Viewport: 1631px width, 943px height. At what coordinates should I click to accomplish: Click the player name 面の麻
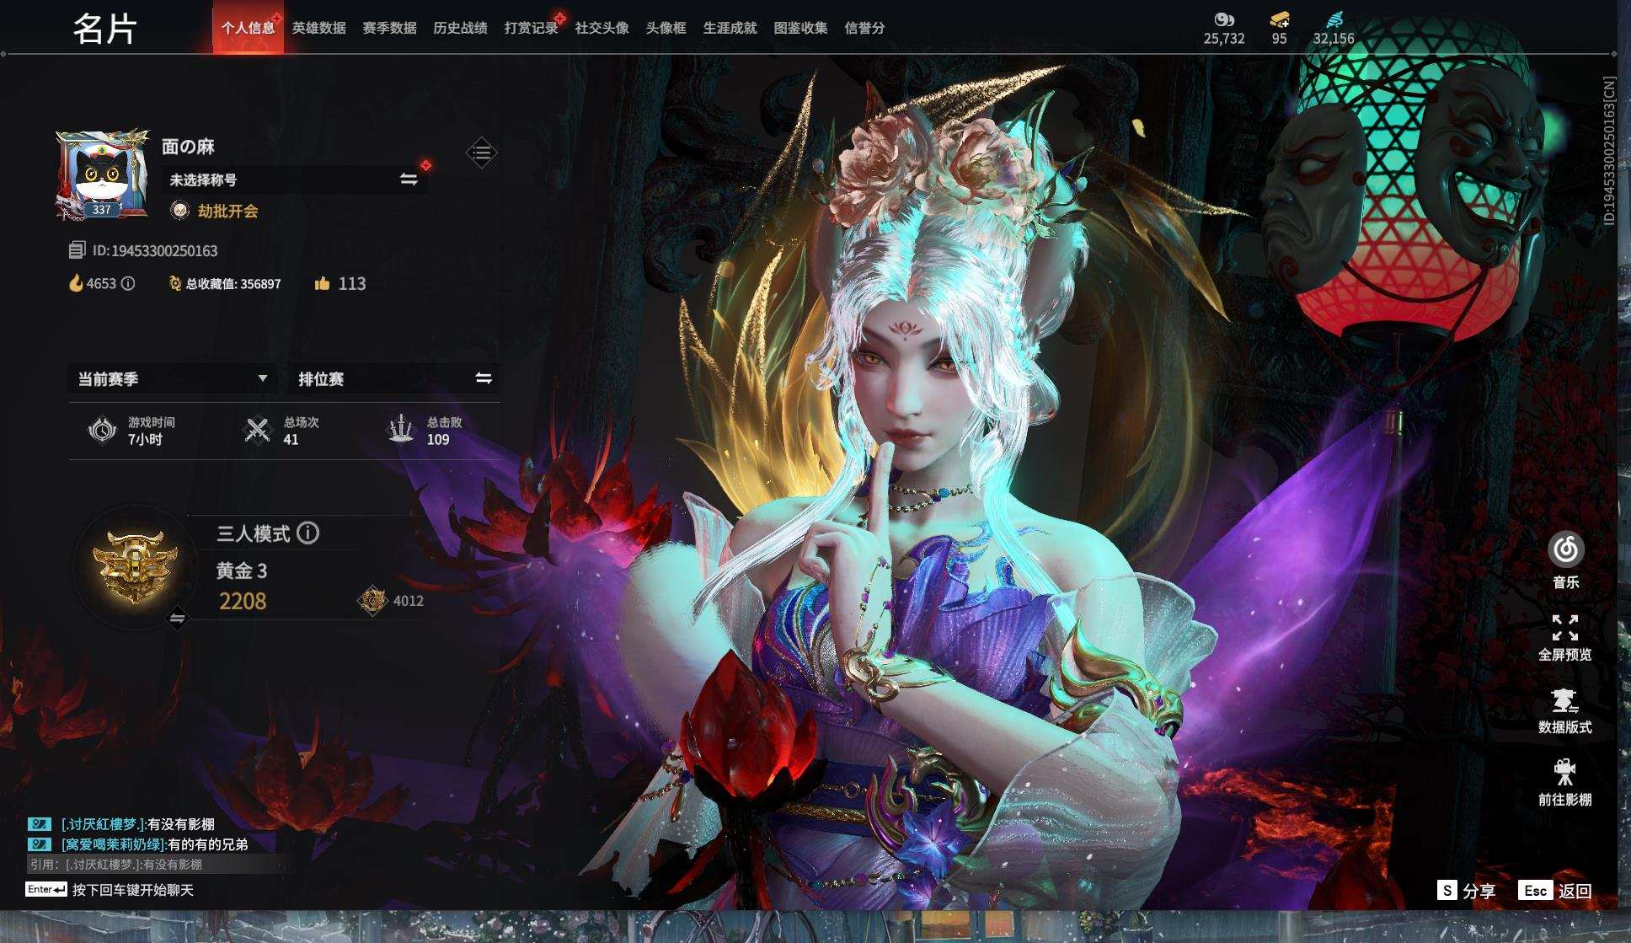(x=188, y=147)
